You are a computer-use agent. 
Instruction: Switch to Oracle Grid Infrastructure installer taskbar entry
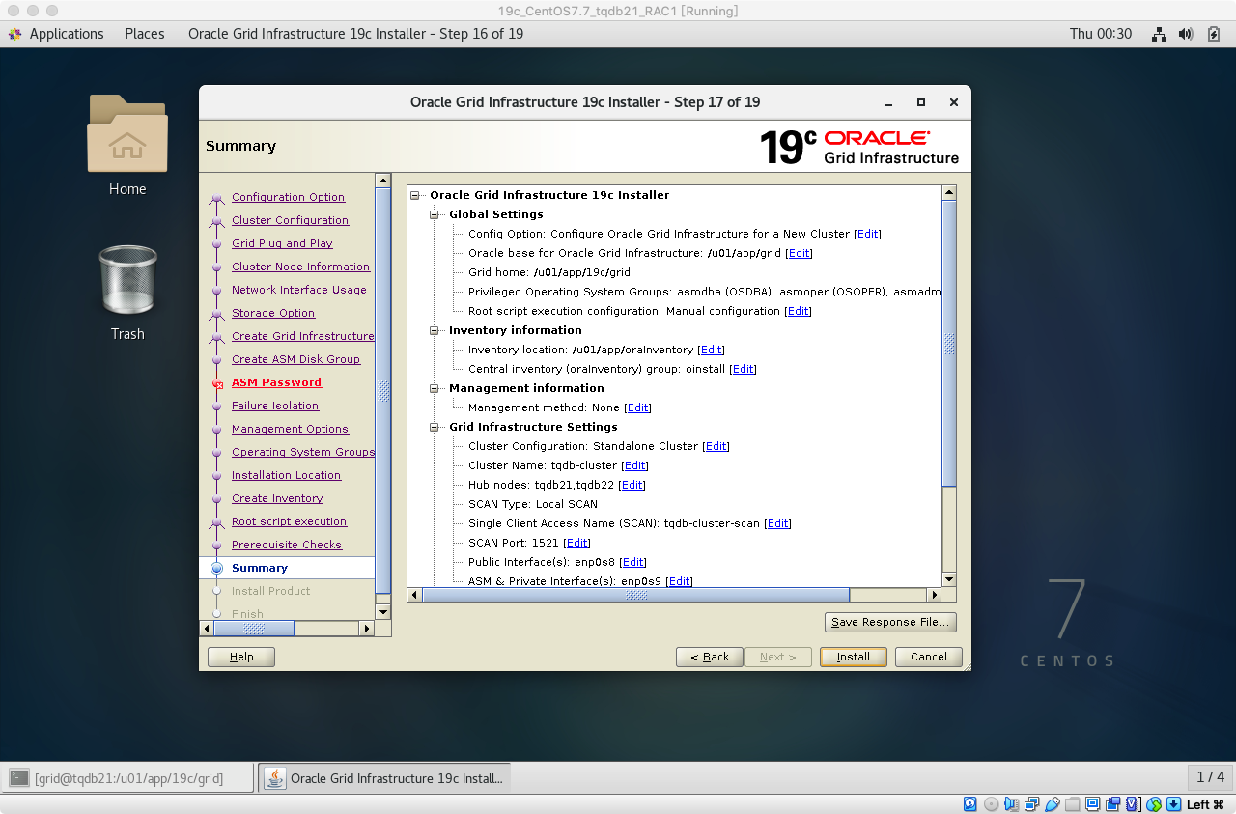click(x=385, y=777)
